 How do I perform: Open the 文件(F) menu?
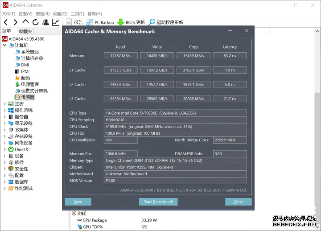click(x=8, y=14)
